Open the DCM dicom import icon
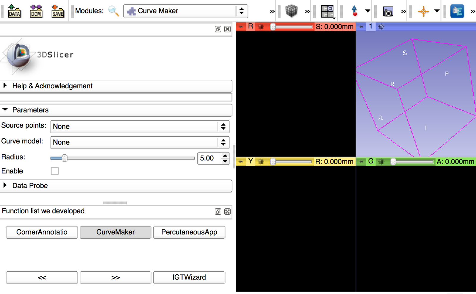Viewport: 476px width, 294px height. click(x=36, y=11)
